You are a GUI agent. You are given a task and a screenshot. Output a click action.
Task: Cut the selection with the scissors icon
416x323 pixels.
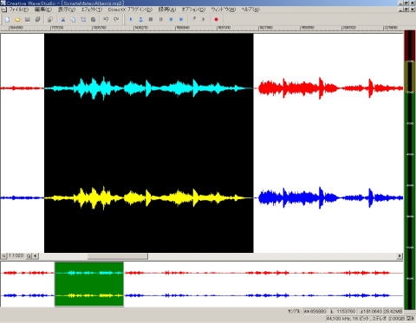click(x=62, y=19)
